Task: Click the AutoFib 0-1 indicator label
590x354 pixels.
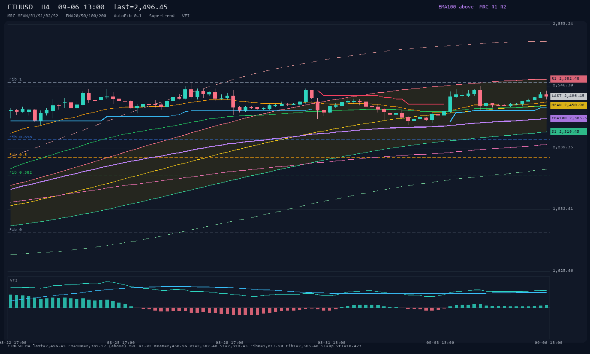Action: point(128,16)
